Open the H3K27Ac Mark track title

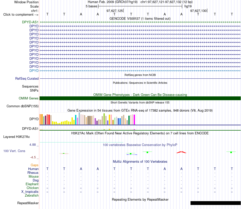pos(140,133)
